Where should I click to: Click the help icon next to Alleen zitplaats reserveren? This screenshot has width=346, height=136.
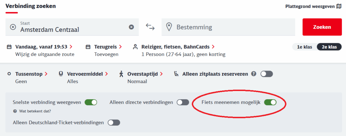(x=254, y=74)
